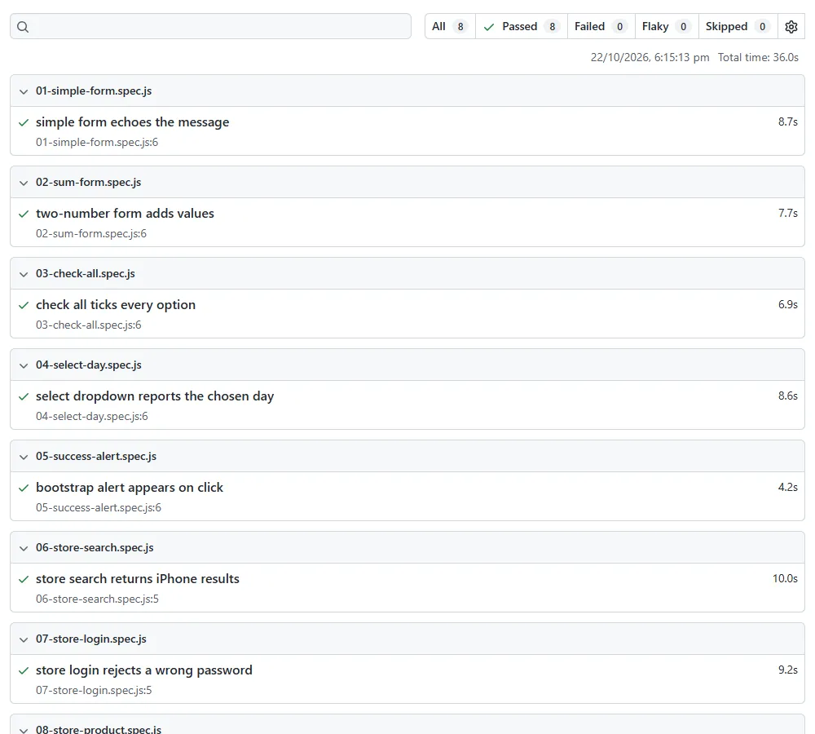Image resolution: width=815 pixels, height=734 pixels.
Task: Click the pass check icon for select dropdown test
Action: click(x=24, y=397)
